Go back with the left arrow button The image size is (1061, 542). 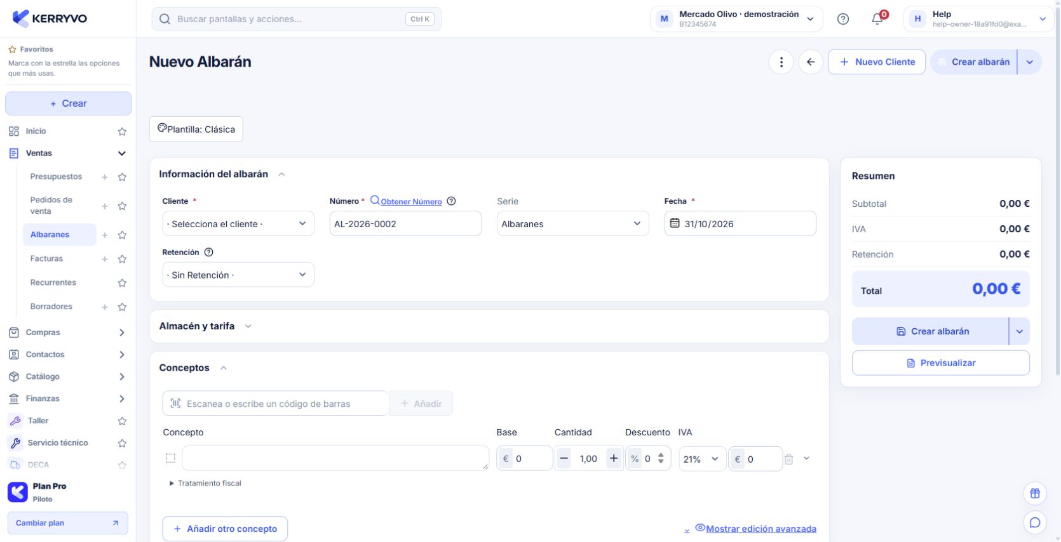(811, 62)
